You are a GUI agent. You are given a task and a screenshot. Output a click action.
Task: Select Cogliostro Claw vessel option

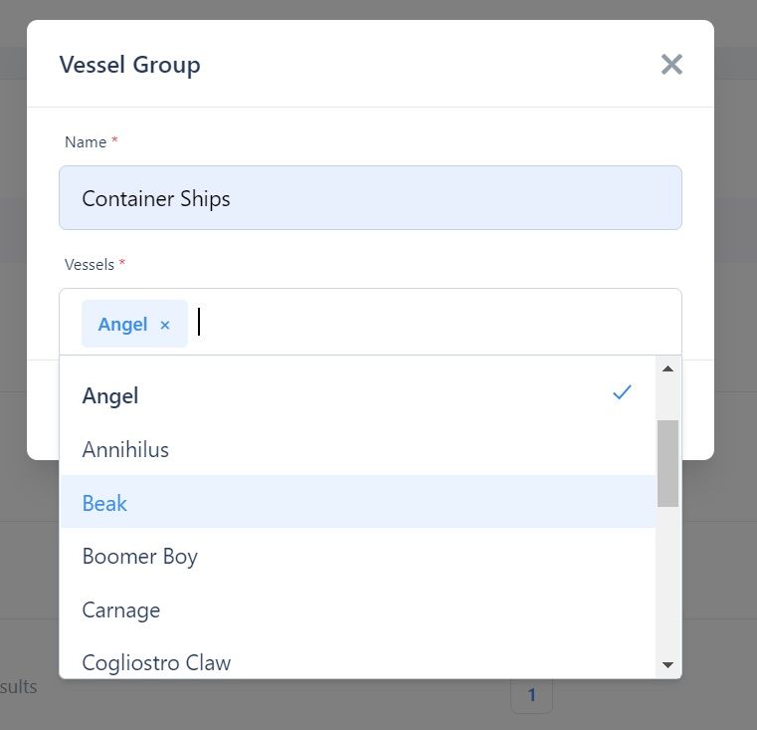coord(357,662)
